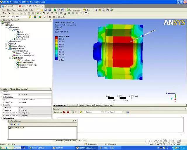Click the open folder icon

[42, 10]
